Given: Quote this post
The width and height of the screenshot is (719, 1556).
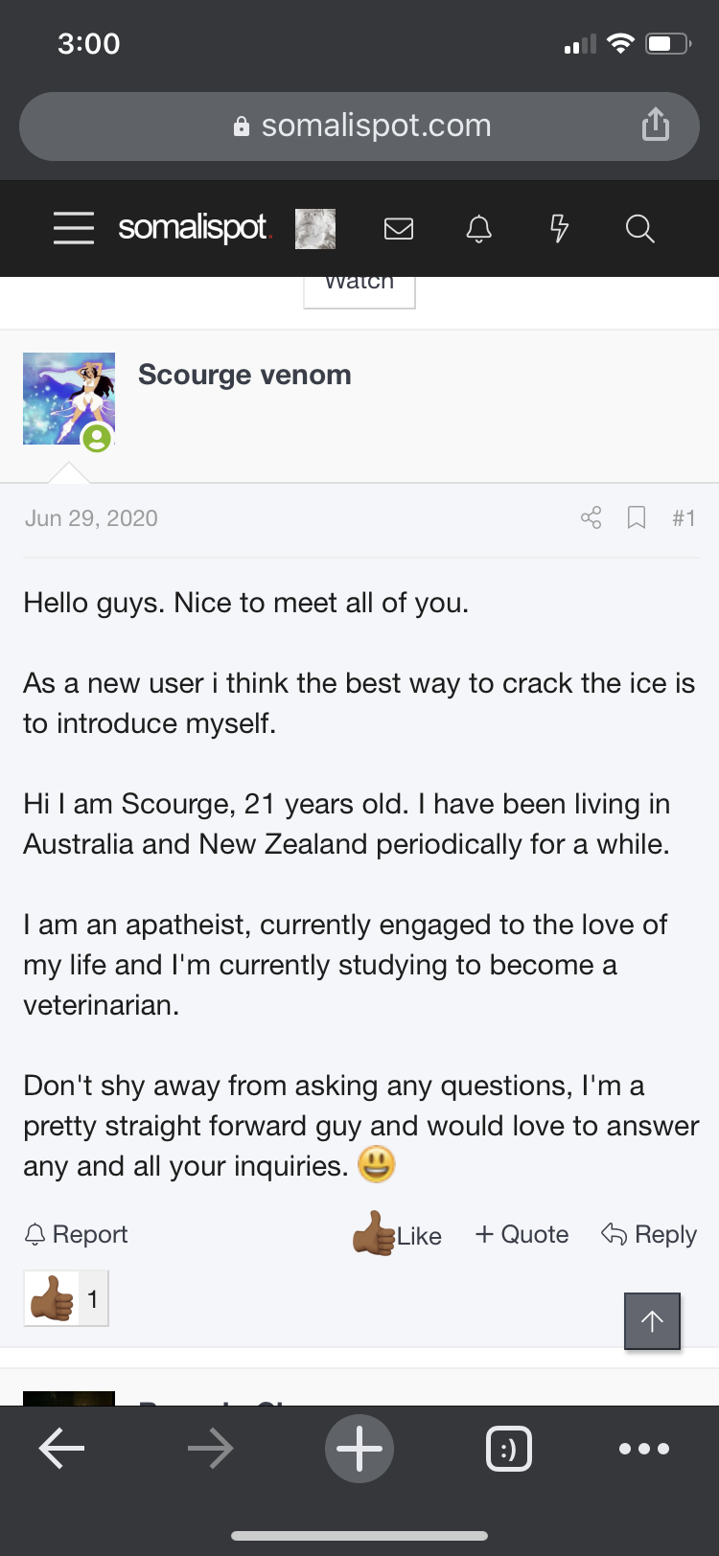Looking at the screenshot, I should [x=522, y=1234].
